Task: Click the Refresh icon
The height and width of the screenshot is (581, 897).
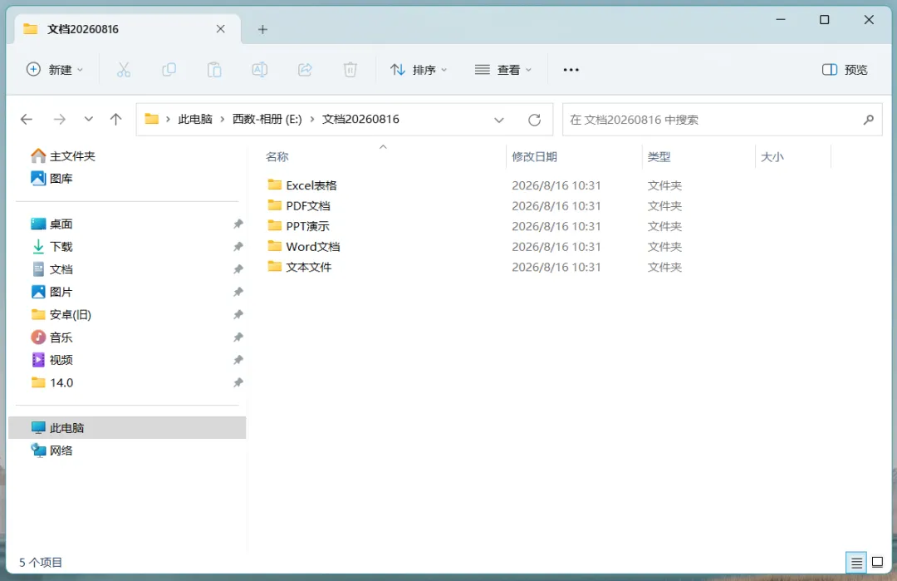Action: coord(534,120)
